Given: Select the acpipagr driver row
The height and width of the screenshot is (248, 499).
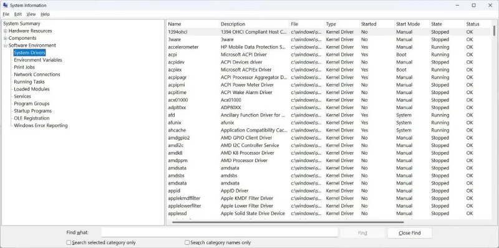Looking at the screenshot, I should 329,77.
